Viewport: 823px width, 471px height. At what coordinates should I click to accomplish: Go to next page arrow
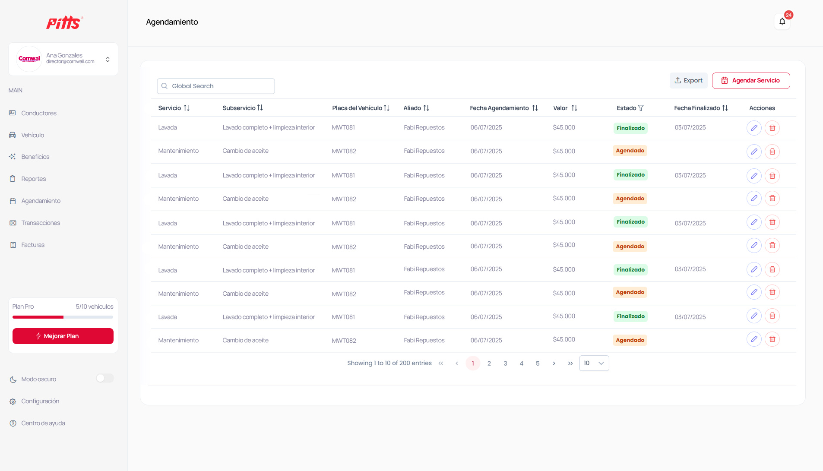[x=554, y=364]
